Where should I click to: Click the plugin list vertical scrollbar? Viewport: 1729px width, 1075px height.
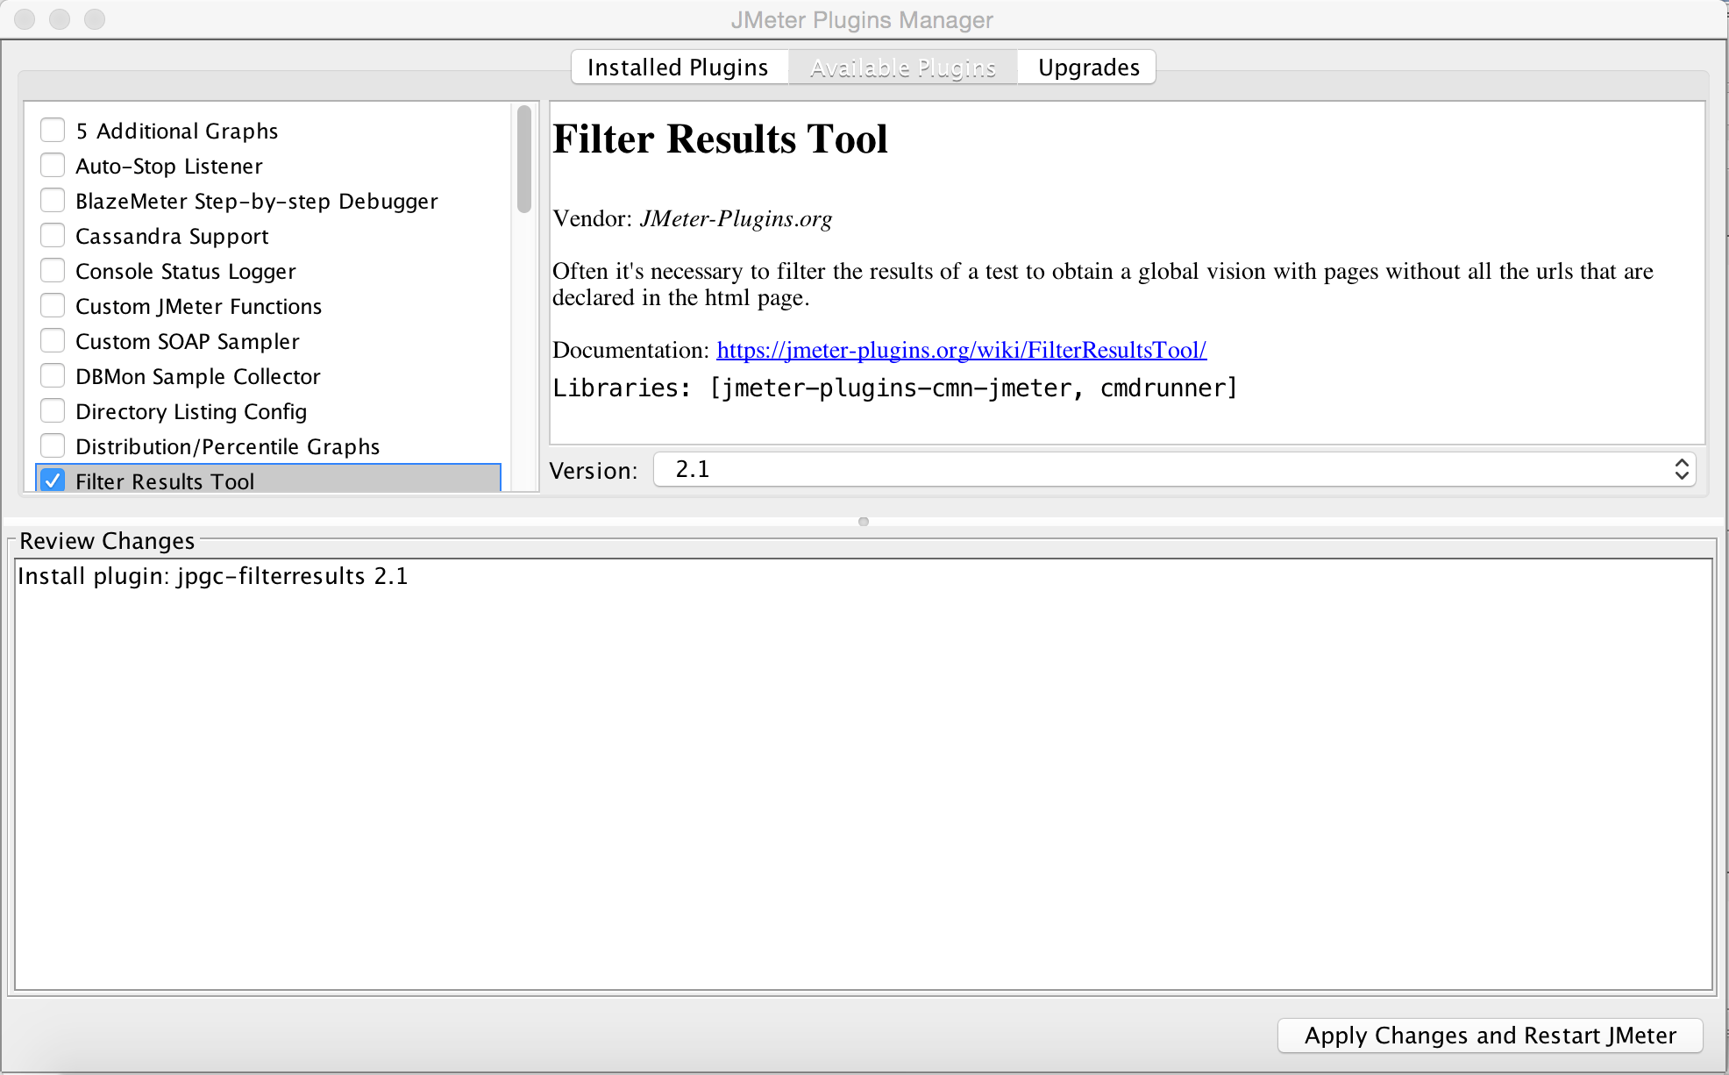pos(524,159)
